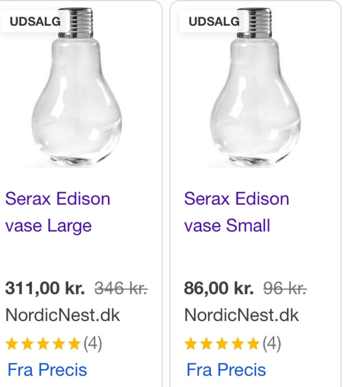Click the star rating for Large vase
This screenshot has height=387, width=343.
tap(43, 344)
